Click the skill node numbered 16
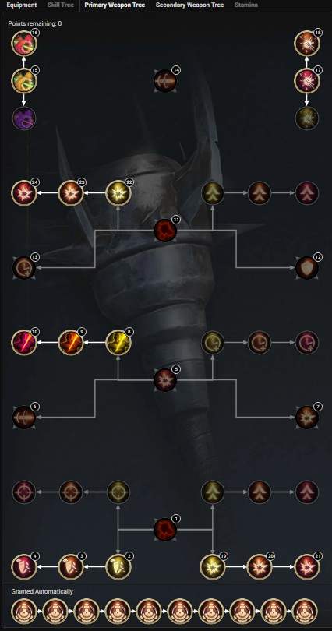This screenshot has height=631, width=332. click(24, 43)
